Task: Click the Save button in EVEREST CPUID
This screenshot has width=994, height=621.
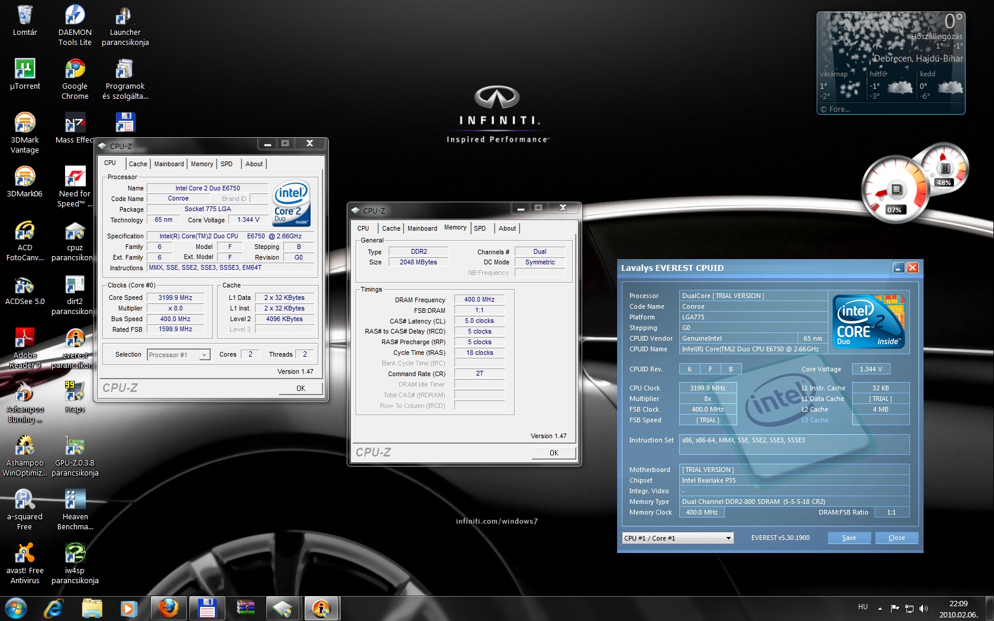Action: coord(849,538)
